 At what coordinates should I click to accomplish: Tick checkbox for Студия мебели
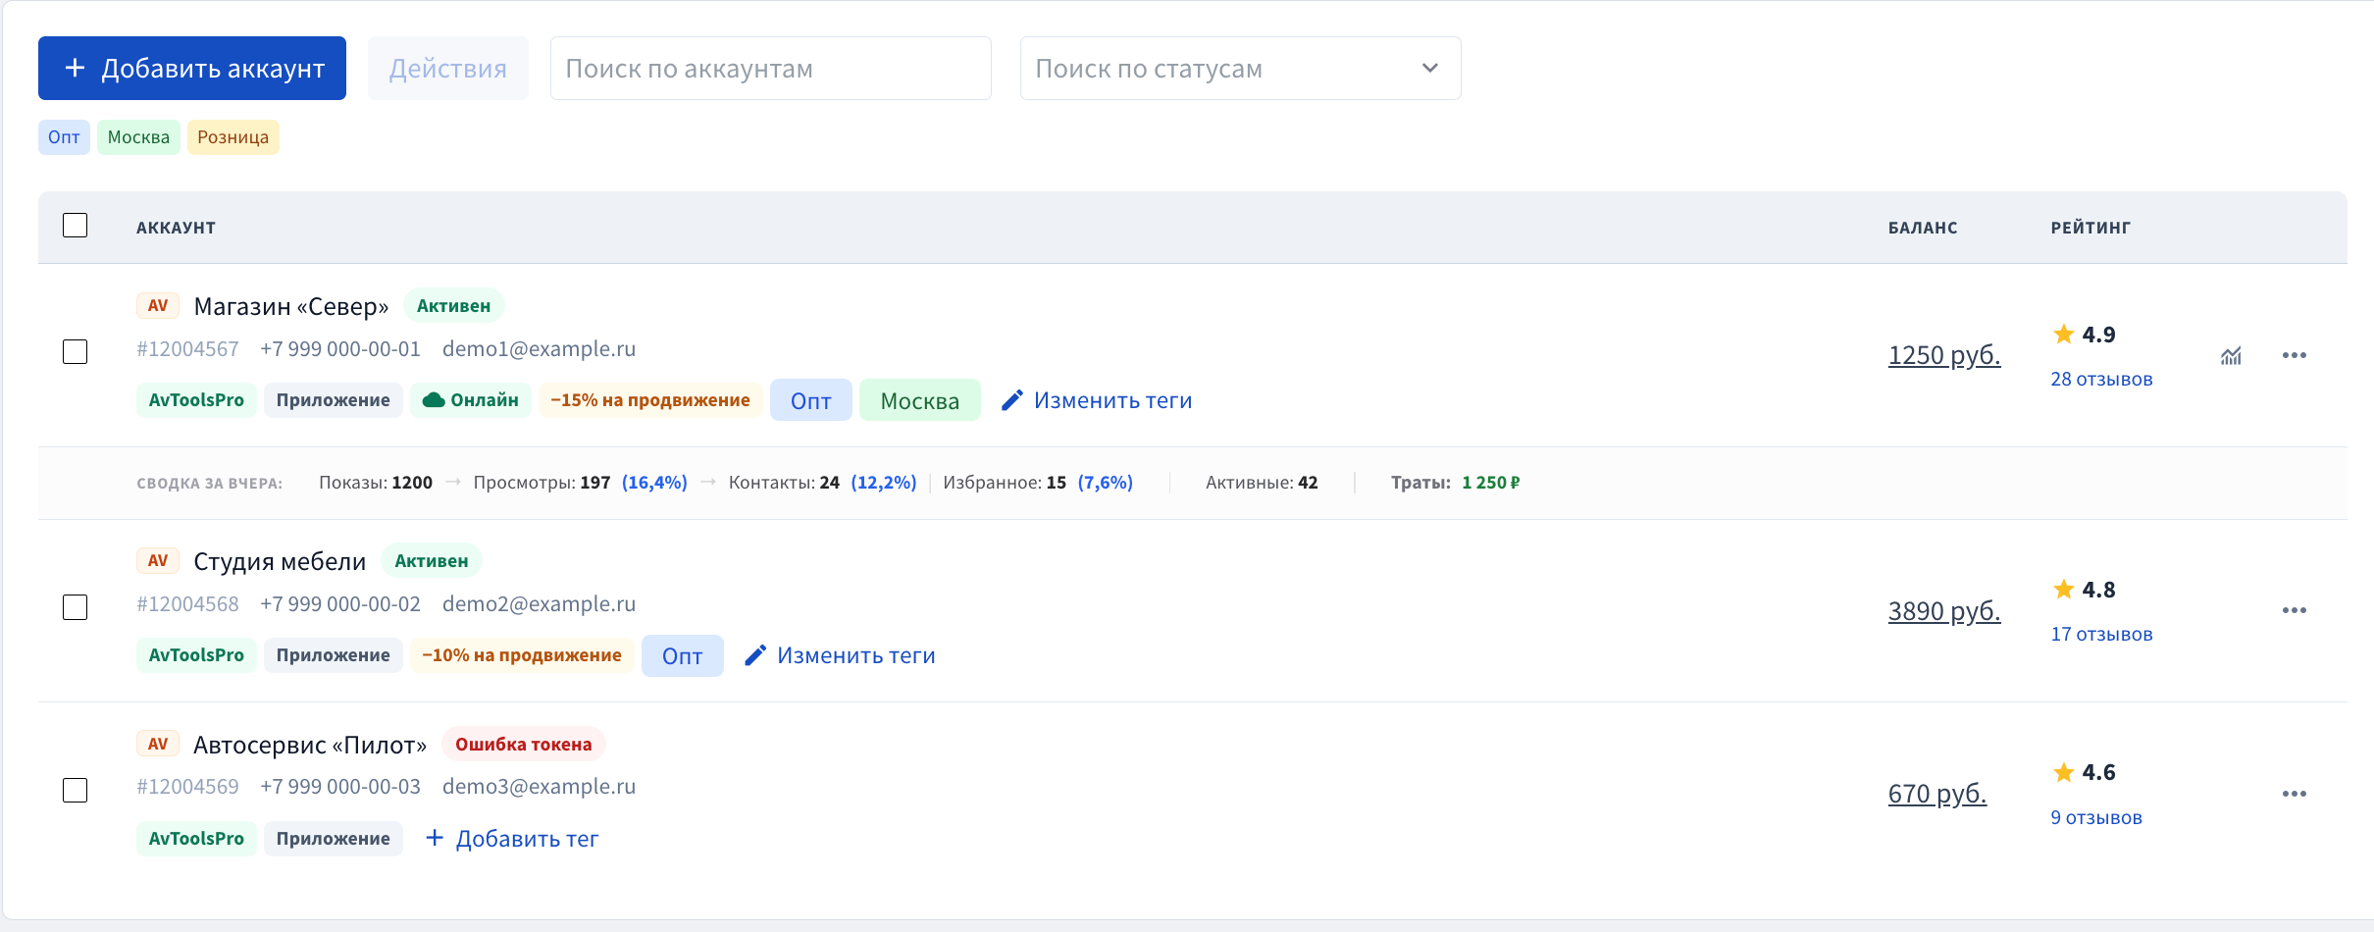pos(76,607)
